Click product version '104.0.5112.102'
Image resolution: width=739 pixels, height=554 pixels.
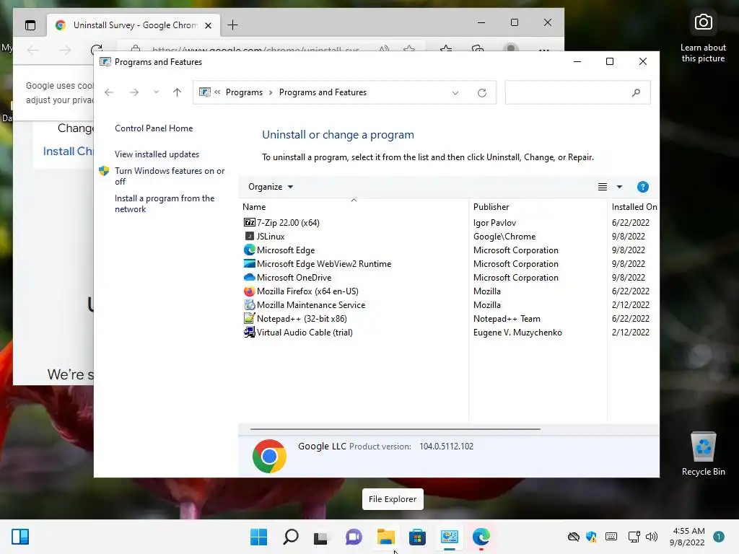point(446,446)
